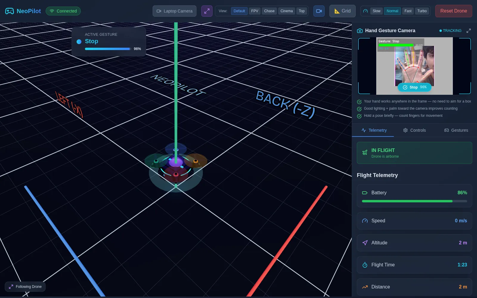
Task: Click the Connected status badge
Action: pos(63,11)
